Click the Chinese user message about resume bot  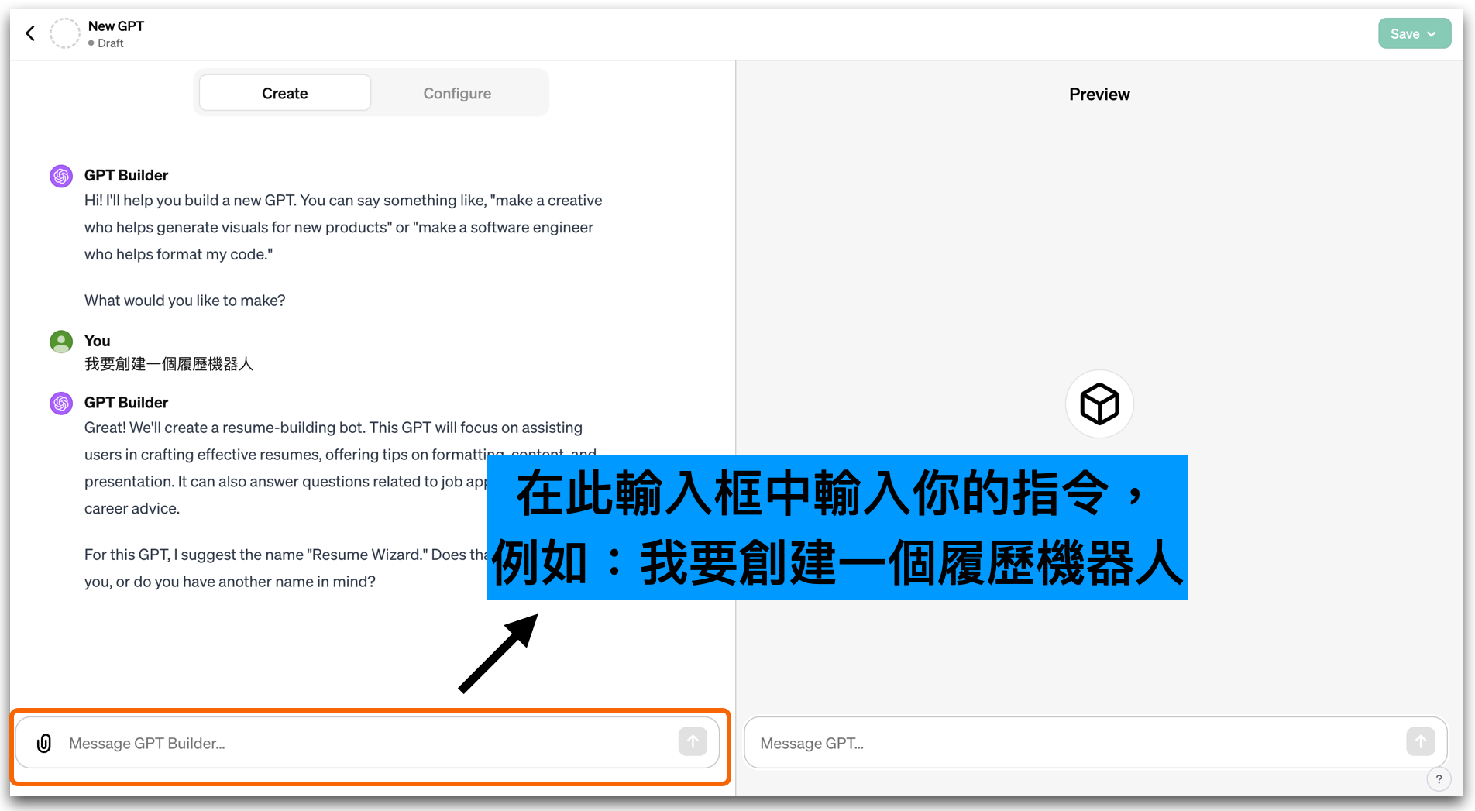(169, 364)
